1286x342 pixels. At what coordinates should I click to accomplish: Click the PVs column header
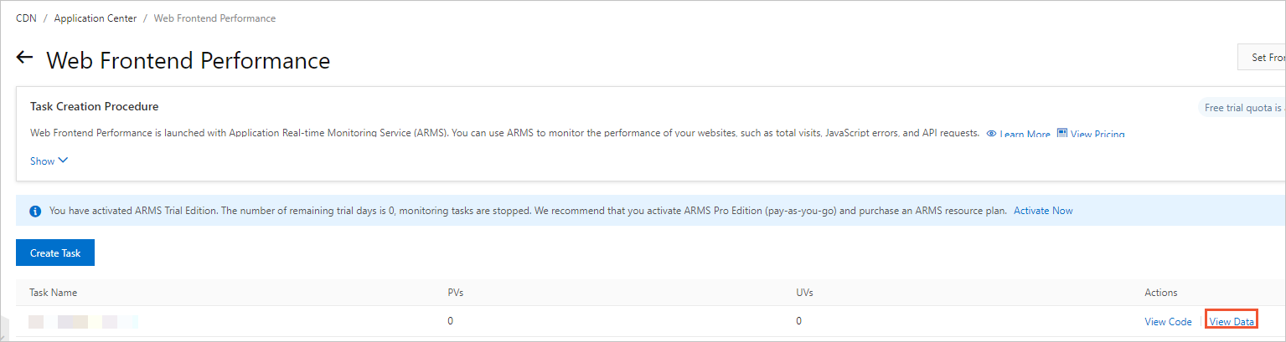(456, 293)
